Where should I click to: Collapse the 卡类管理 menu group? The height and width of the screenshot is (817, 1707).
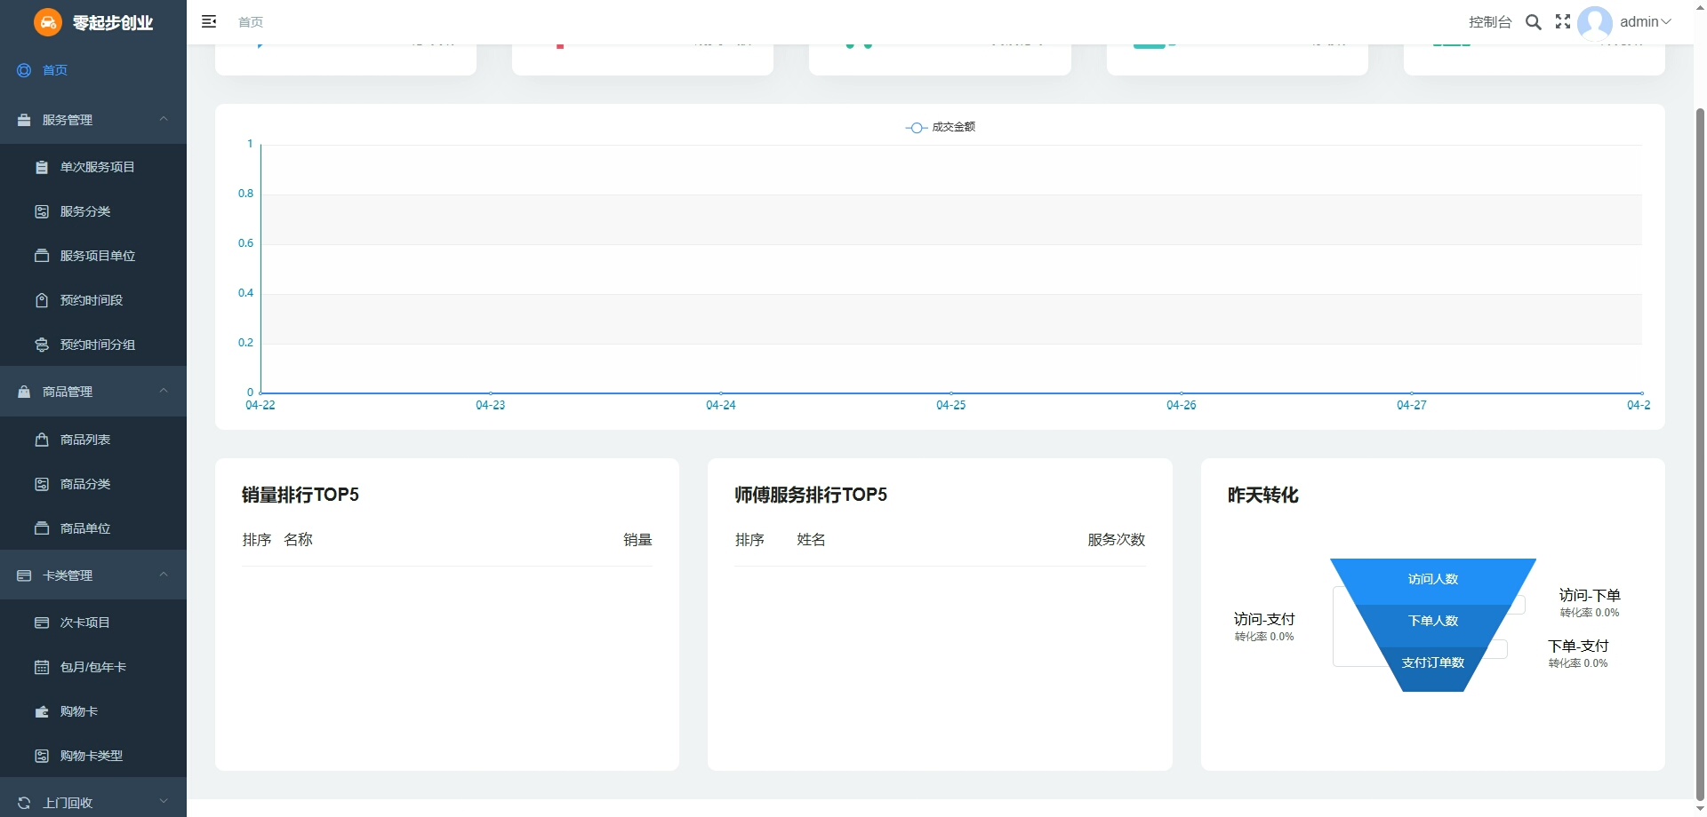[x=93, y=575]
